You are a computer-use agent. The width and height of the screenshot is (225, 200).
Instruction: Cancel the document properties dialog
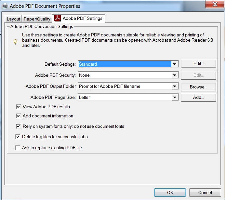[x=205, y=193]
